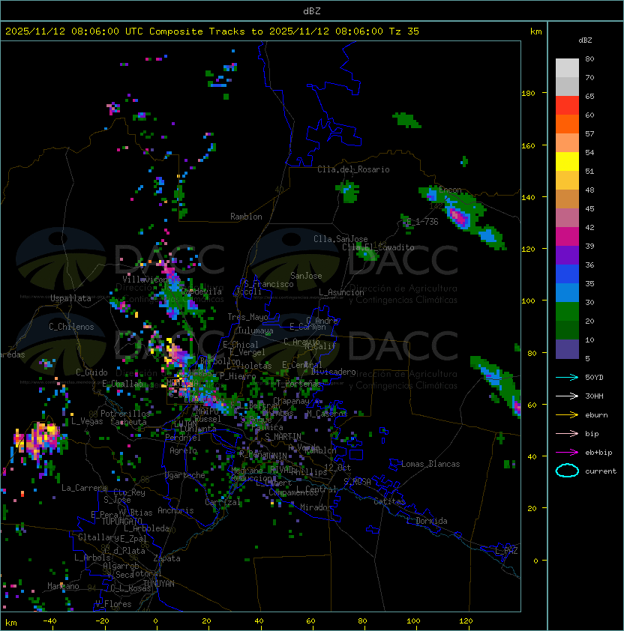
Task: Click the -40 km horizontal axis label
Action: tap(49, 621)
